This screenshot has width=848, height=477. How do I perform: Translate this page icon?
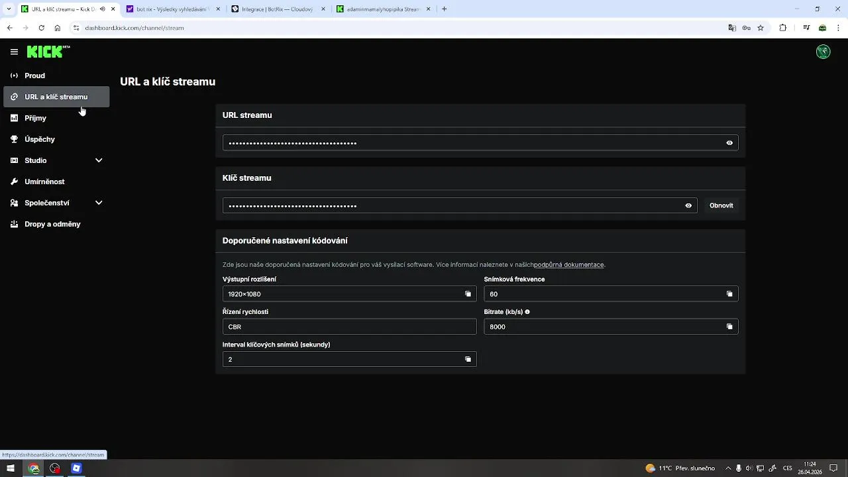pos(732,28)
